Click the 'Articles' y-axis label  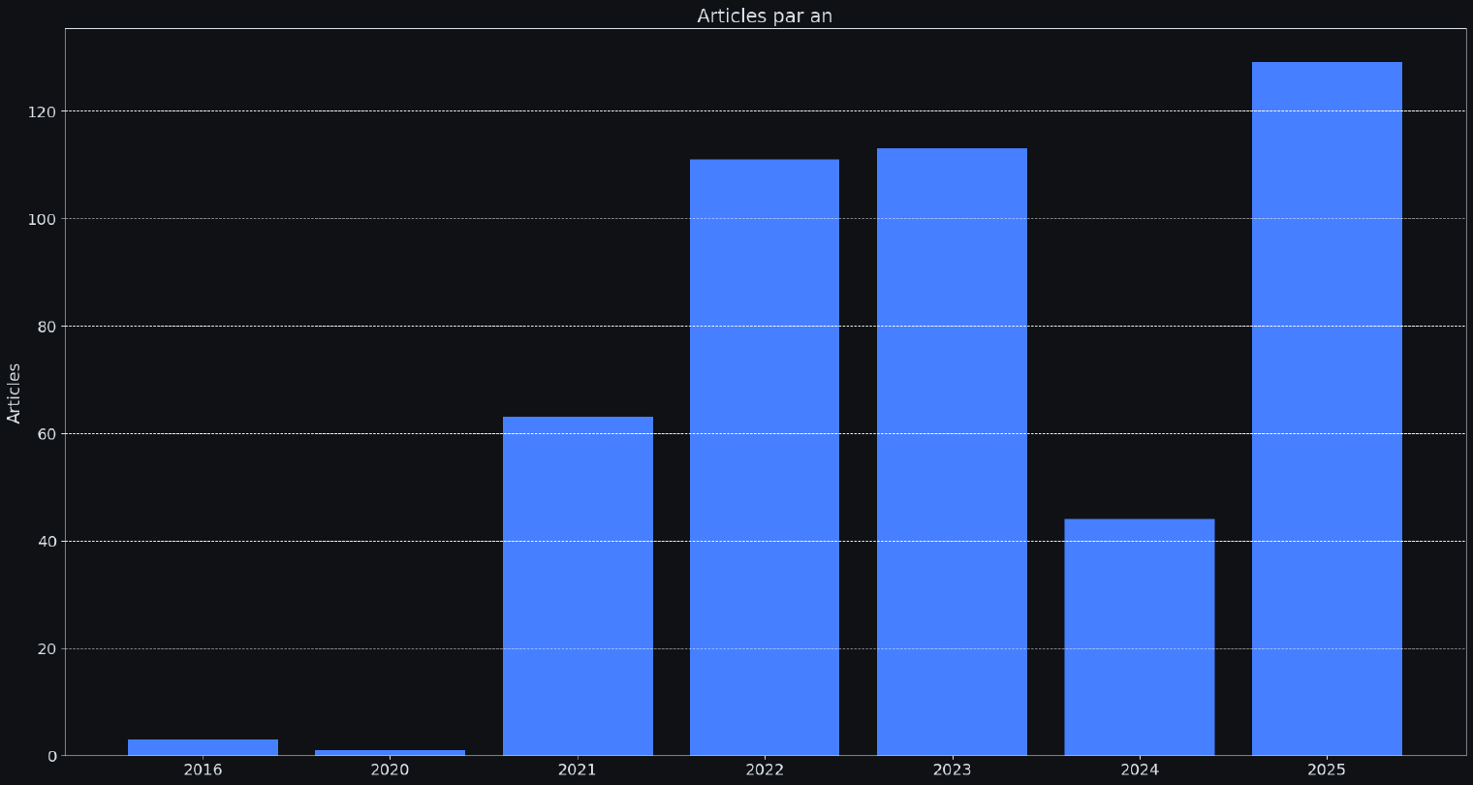[15, 392]
